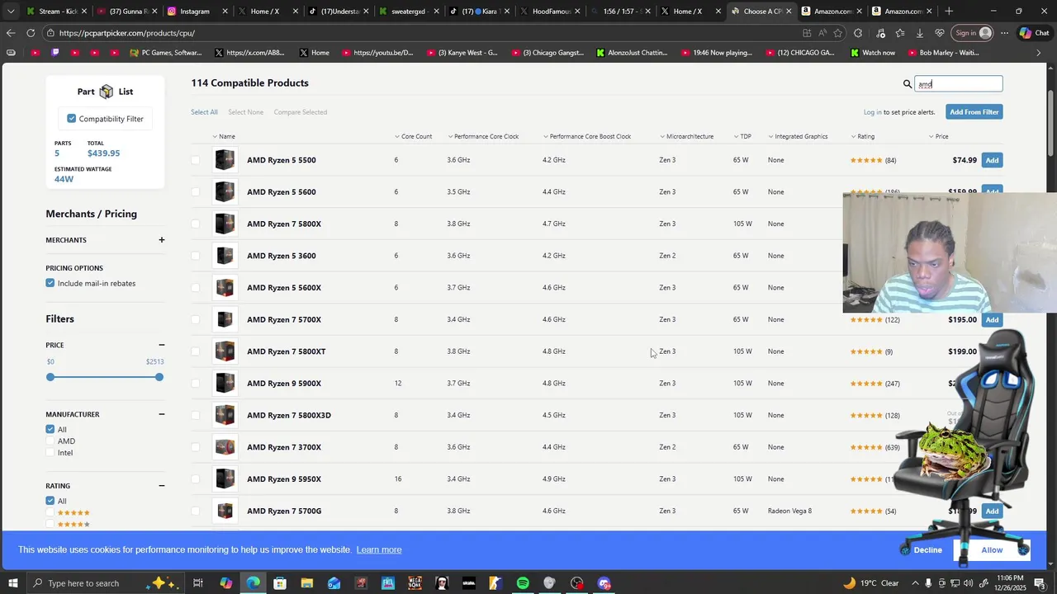The image size is (1057, 594).
Task: Toggle the Manufacturer All checkbox
Action: click(50, 429)
